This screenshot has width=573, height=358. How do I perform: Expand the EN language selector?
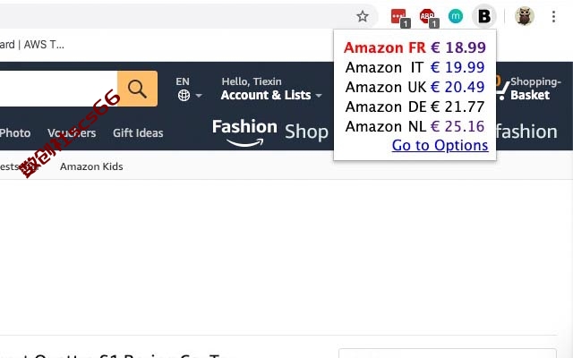click(x=188, y=89)
